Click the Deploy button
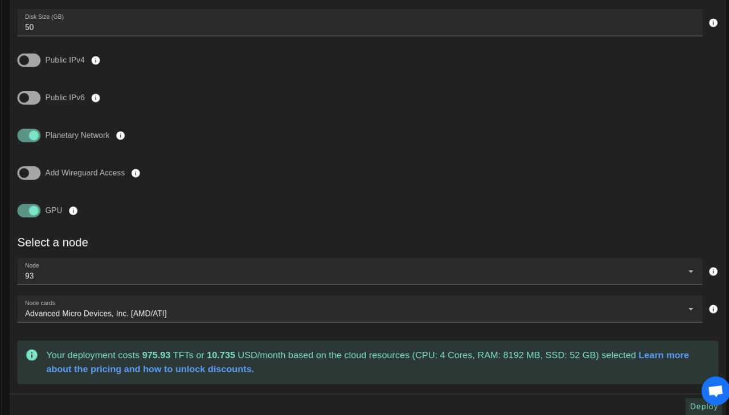Image resolution: width=729 pixels, height=415 pixels. tap(703, 406)
